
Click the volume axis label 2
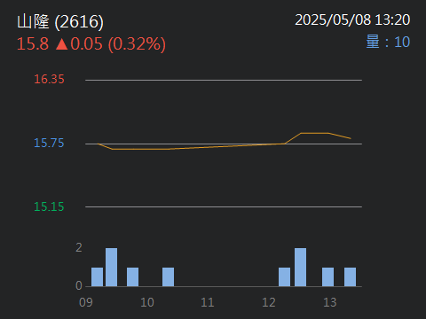pyautogui.click(x=79, y=247)
